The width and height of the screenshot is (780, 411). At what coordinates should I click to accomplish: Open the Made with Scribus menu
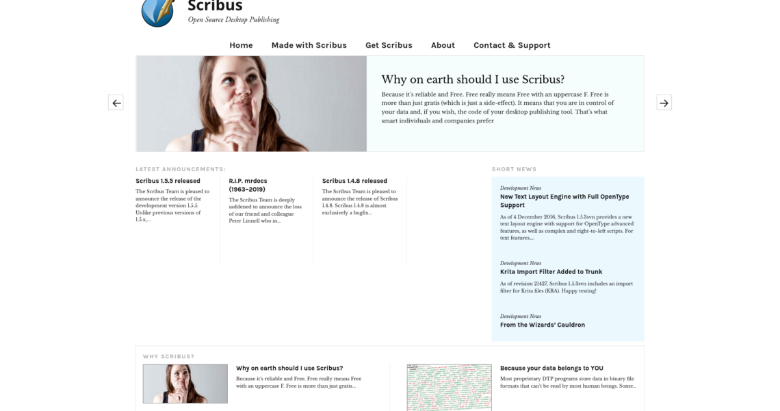coord(309,45)
